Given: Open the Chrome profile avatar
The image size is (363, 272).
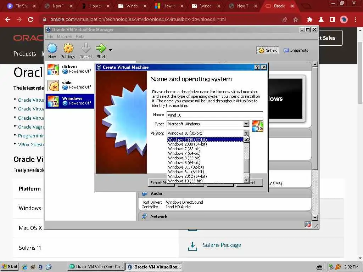Looking at the screenshot, I should point(344,20).
